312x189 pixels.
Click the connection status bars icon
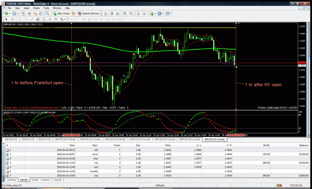279,186
